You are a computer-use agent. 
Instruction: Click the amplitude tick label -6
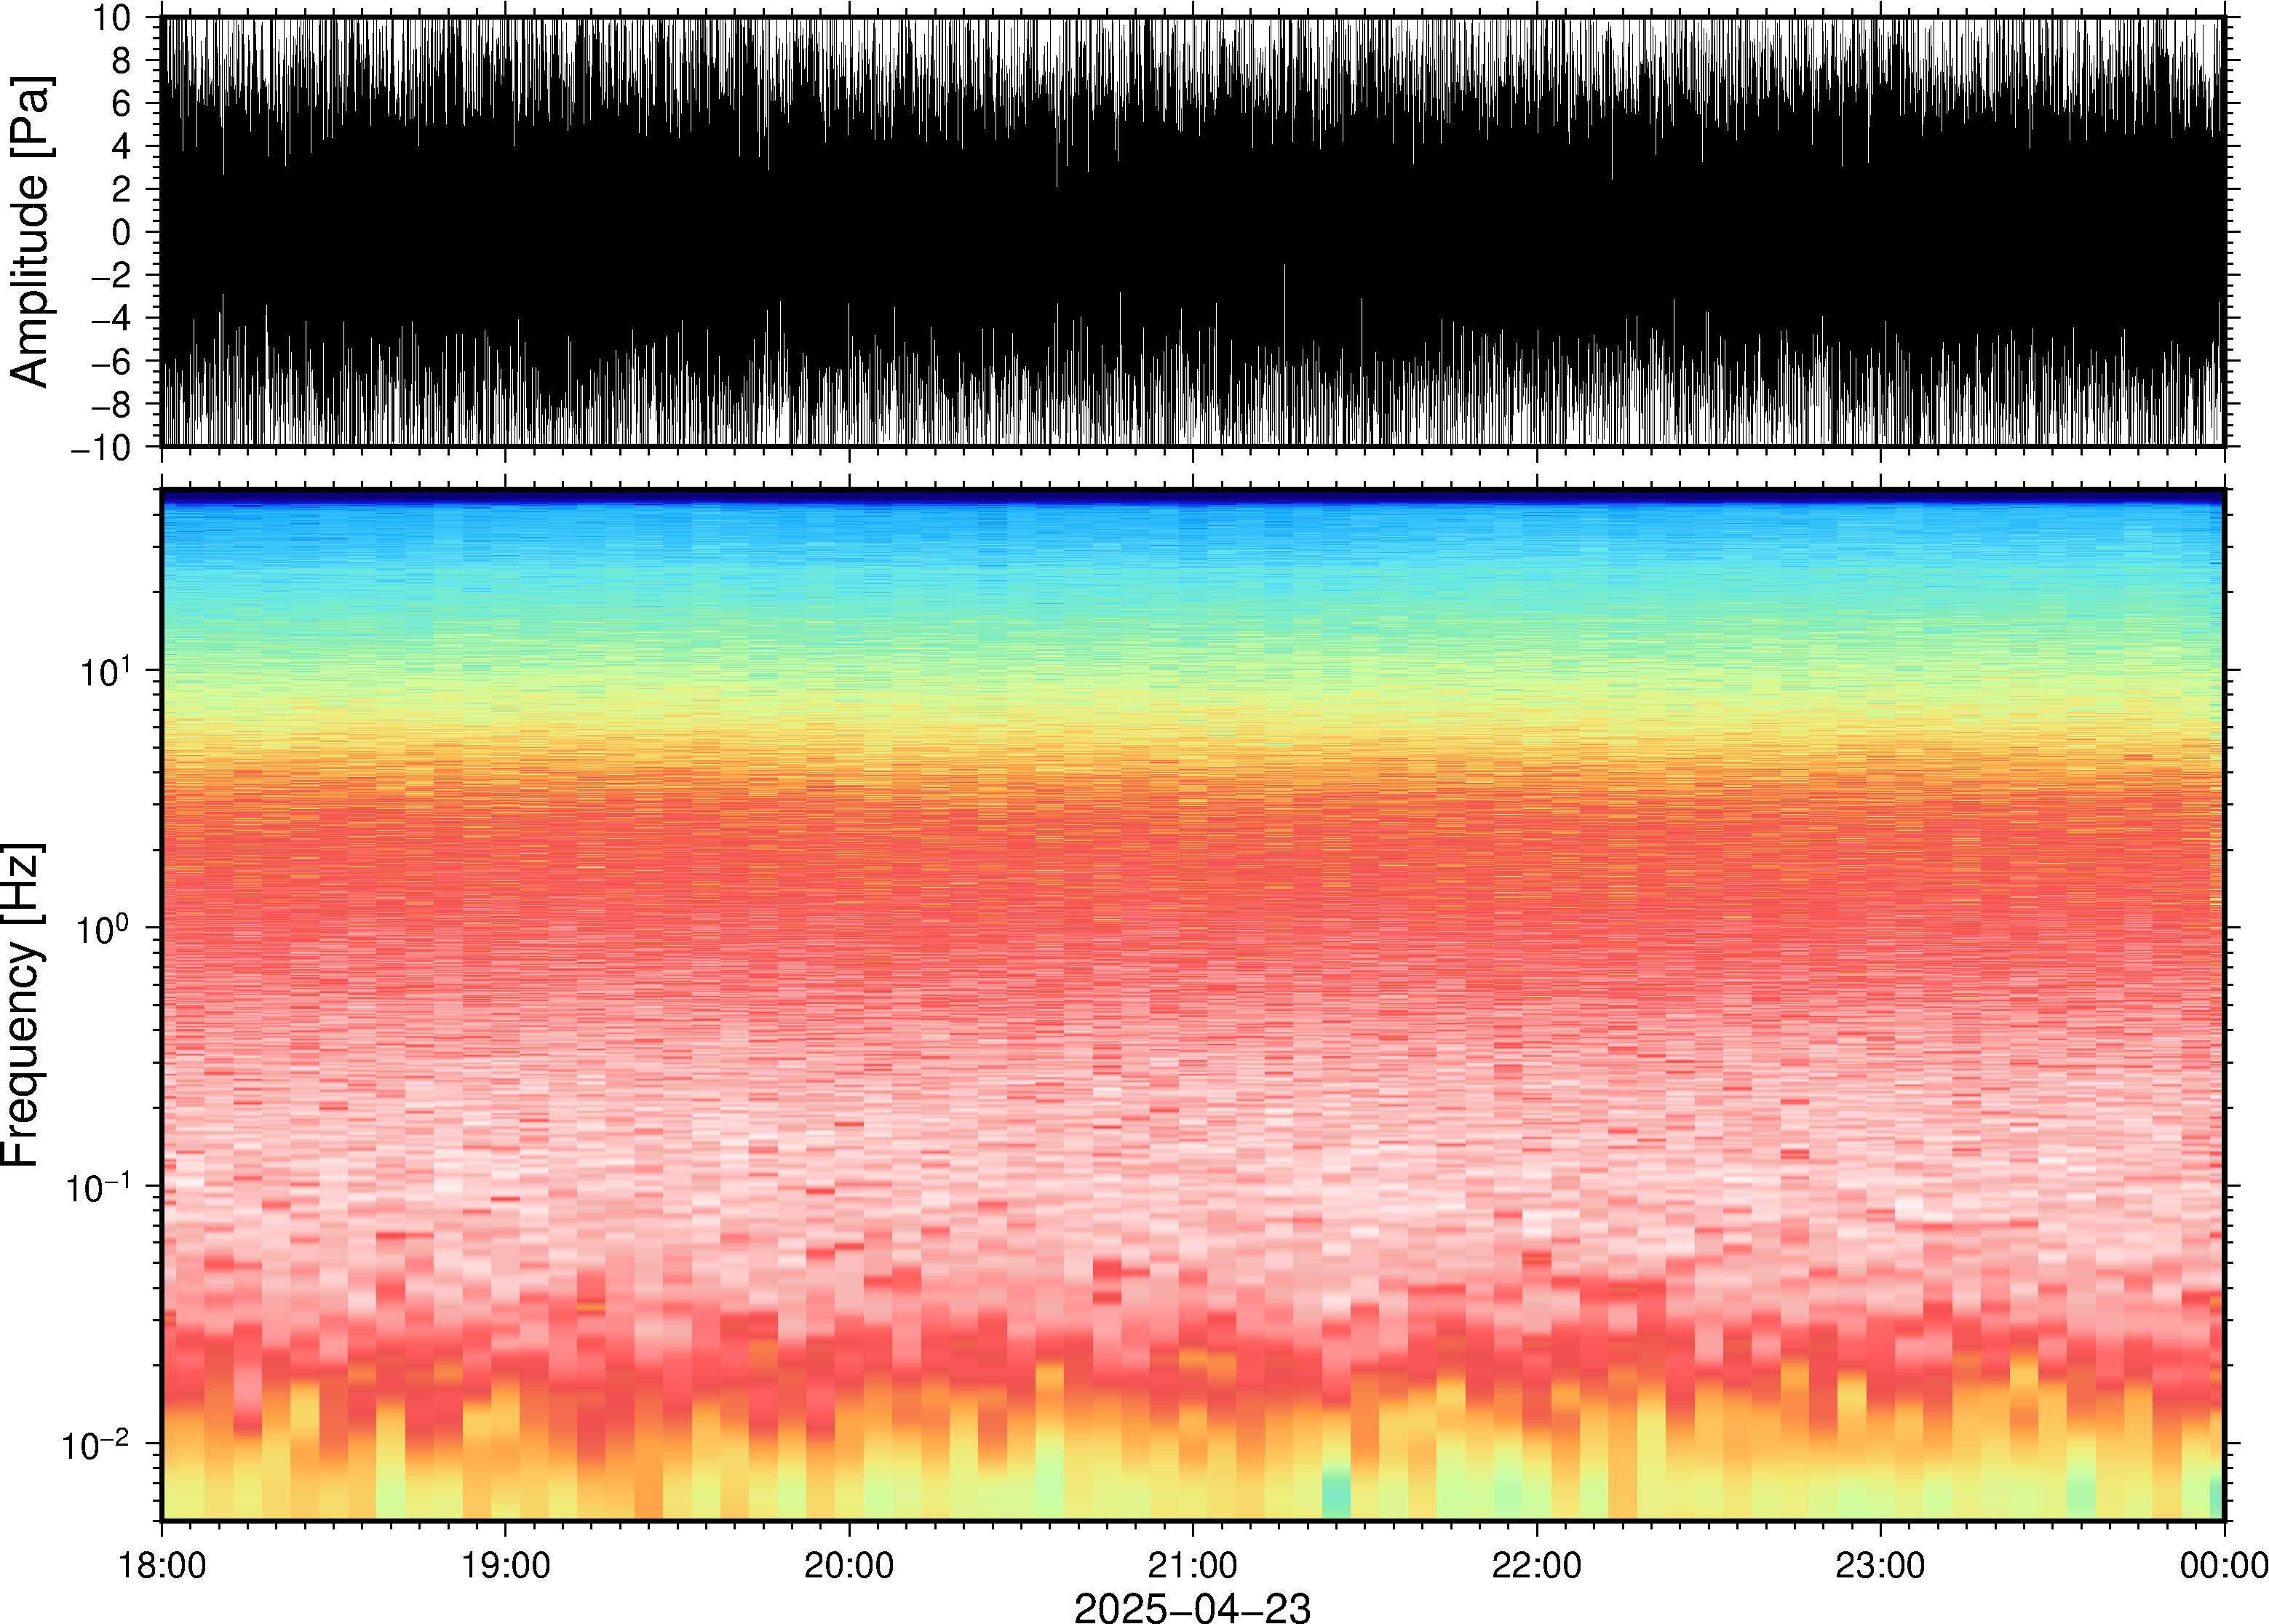(x=112, y=361)
